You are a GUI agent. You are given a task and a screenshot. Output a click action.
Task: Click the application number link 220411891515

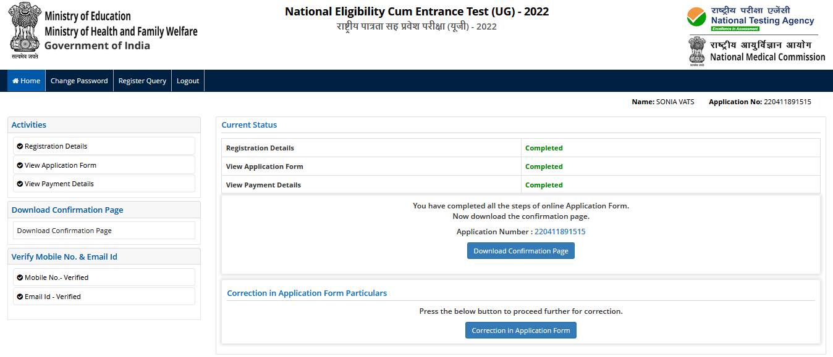click(560, 231)
